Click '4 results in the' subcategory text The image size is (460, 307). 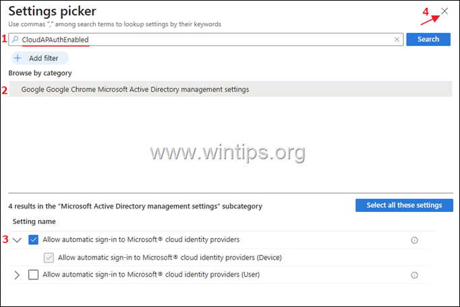pos(136,206)
